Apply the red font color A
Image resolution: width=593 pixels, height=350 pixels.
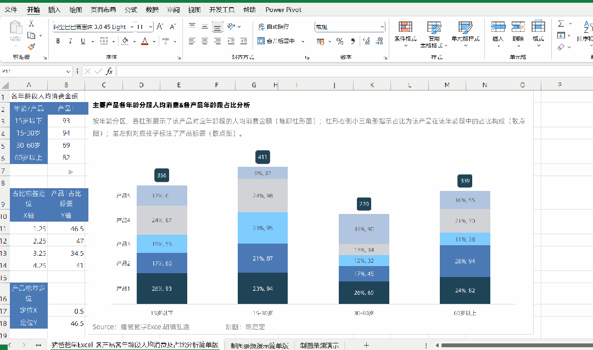(x=144, y=41)
